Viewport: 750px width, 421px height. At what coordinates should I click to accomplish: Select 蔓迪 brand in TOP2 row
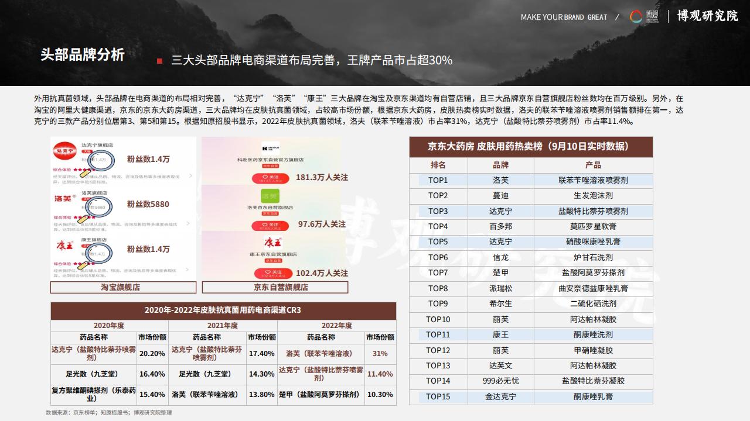click(x=501, y=195)
